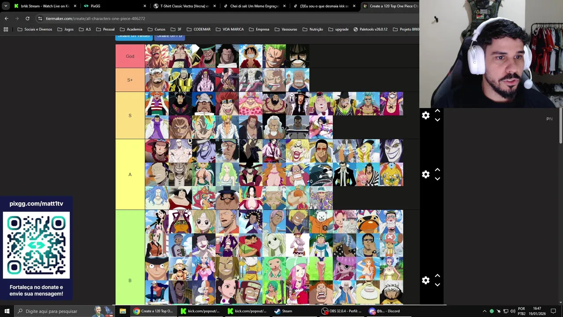Image resolution: width=563 pixels, height=317 pixels.
Task: Select the Luffy straw hat portrait in God tier
Action: 251,56
